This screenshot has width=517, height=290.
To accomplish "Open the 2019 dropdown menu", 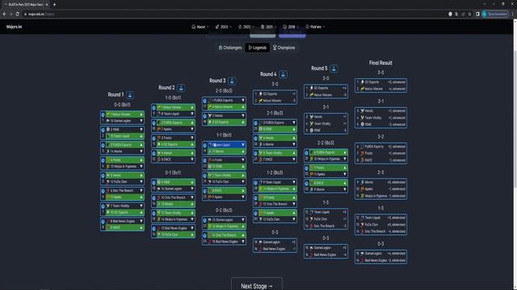I will (x=291, y=27).
